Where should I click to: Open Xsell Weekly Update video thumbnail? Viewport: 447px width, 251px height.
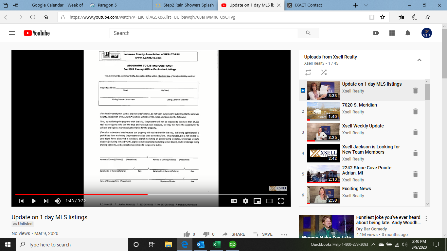point(323,132)
